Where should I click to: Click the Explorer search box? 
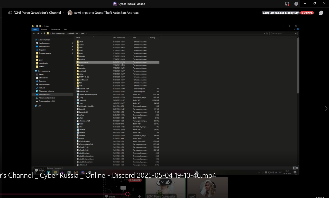[284, 33]
